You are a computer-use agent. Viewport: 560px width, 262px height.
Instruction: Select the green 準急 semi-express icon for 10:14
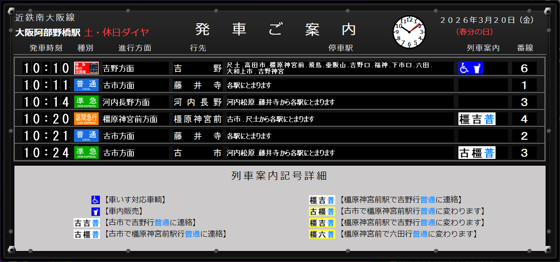[x=87, y=101]
